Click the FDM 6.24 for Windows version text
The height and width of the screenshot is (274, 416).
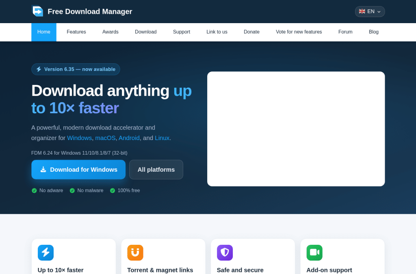tap(79, 153)
